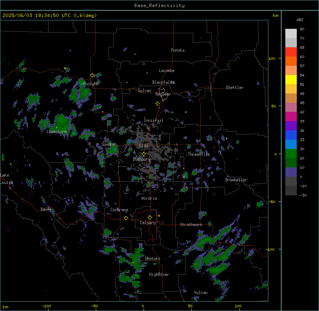319x311 pixels.
Task: Click the Airdrie city label
Action: click(x=150, y=198)
